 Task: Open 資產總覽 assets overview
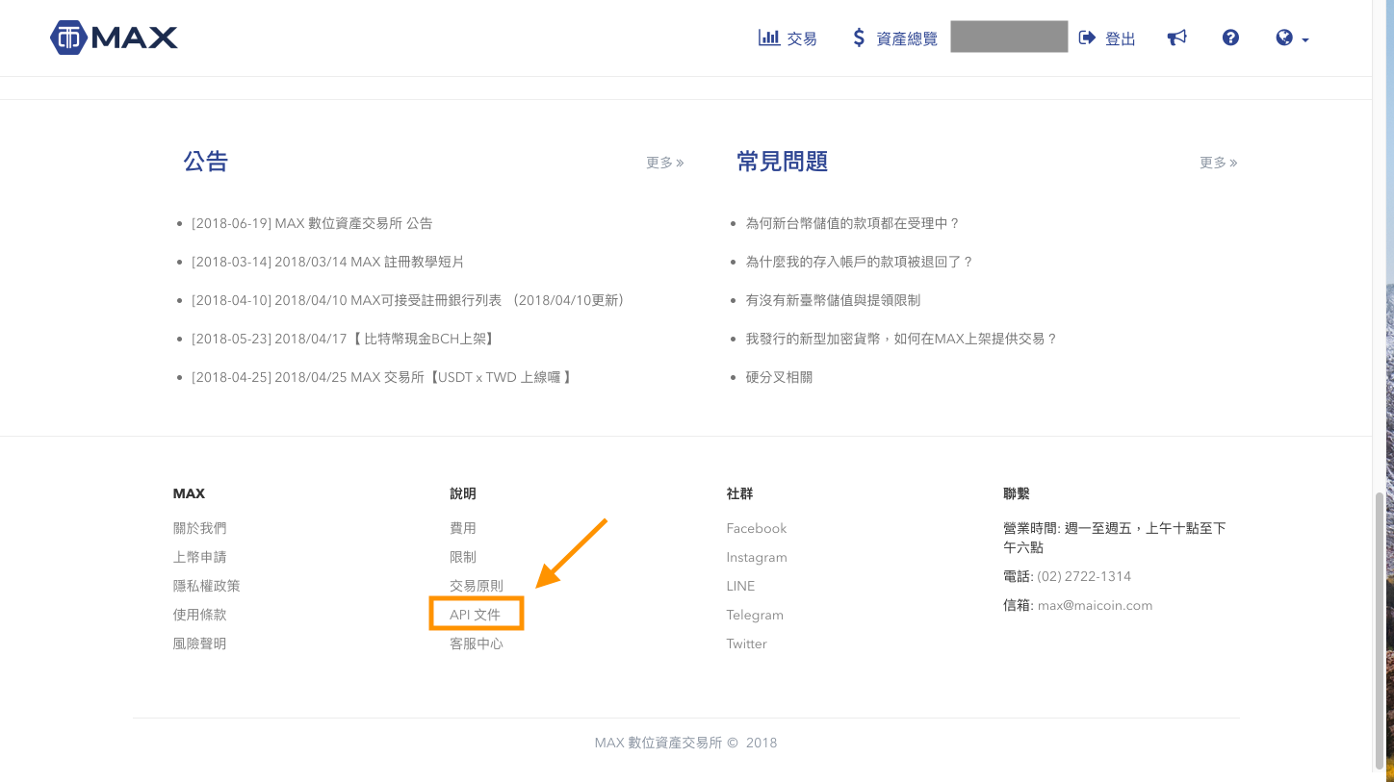894,38
